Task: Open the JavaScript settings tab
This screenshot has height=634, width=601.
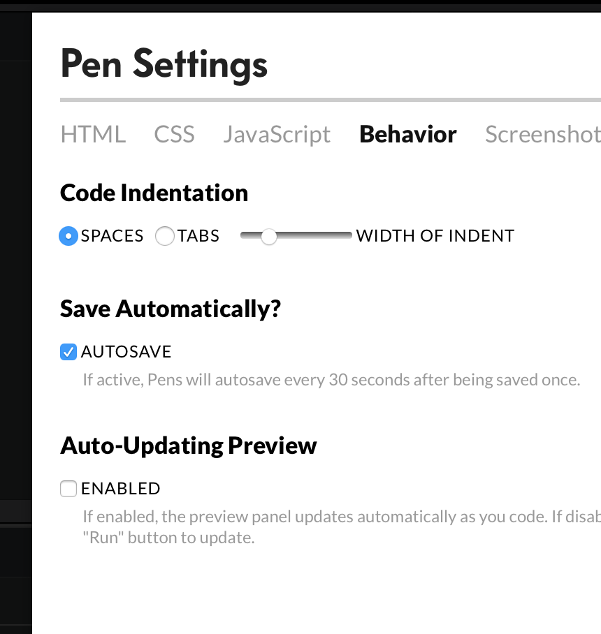Action: [x=277, y=134]
